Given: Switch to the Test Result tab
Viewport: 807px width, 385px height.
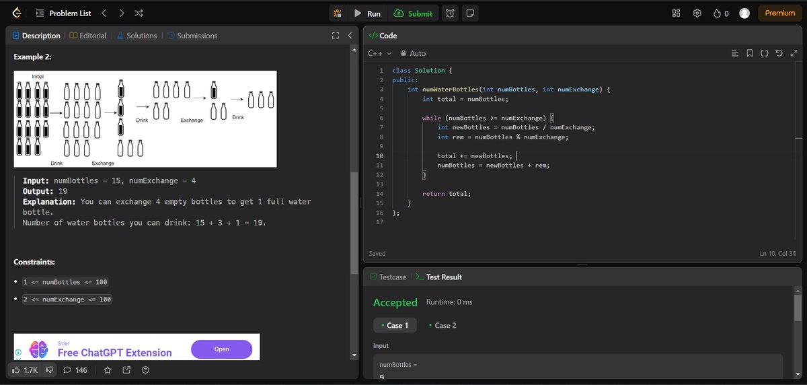Looking at the screenshot, I should tap(438, 277).
